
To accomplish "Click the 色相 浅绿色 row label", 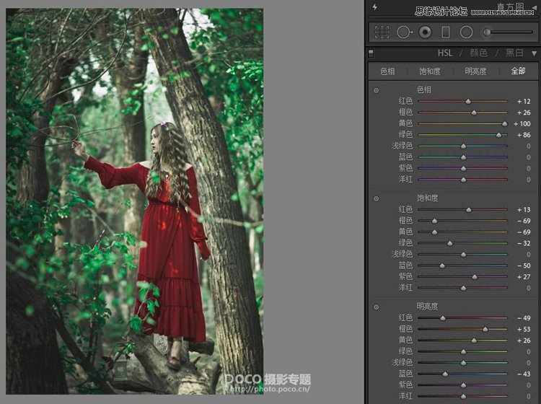I will (x=402, y=146).
